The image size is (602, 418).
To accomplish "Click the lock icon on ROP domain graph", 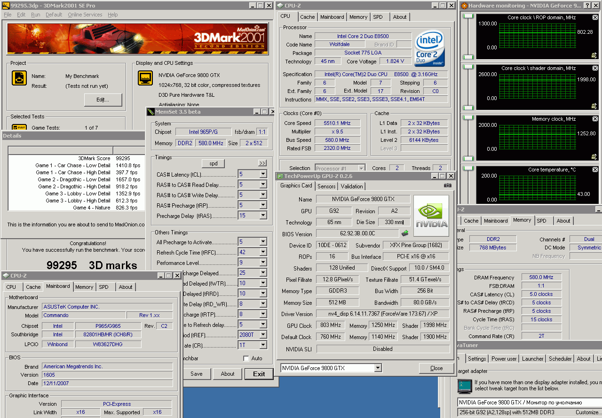I will point(594,55).
